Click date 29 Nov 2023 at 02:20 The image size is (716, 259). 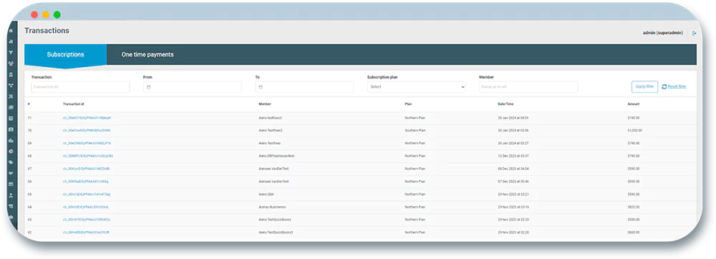tap(513, 233)
